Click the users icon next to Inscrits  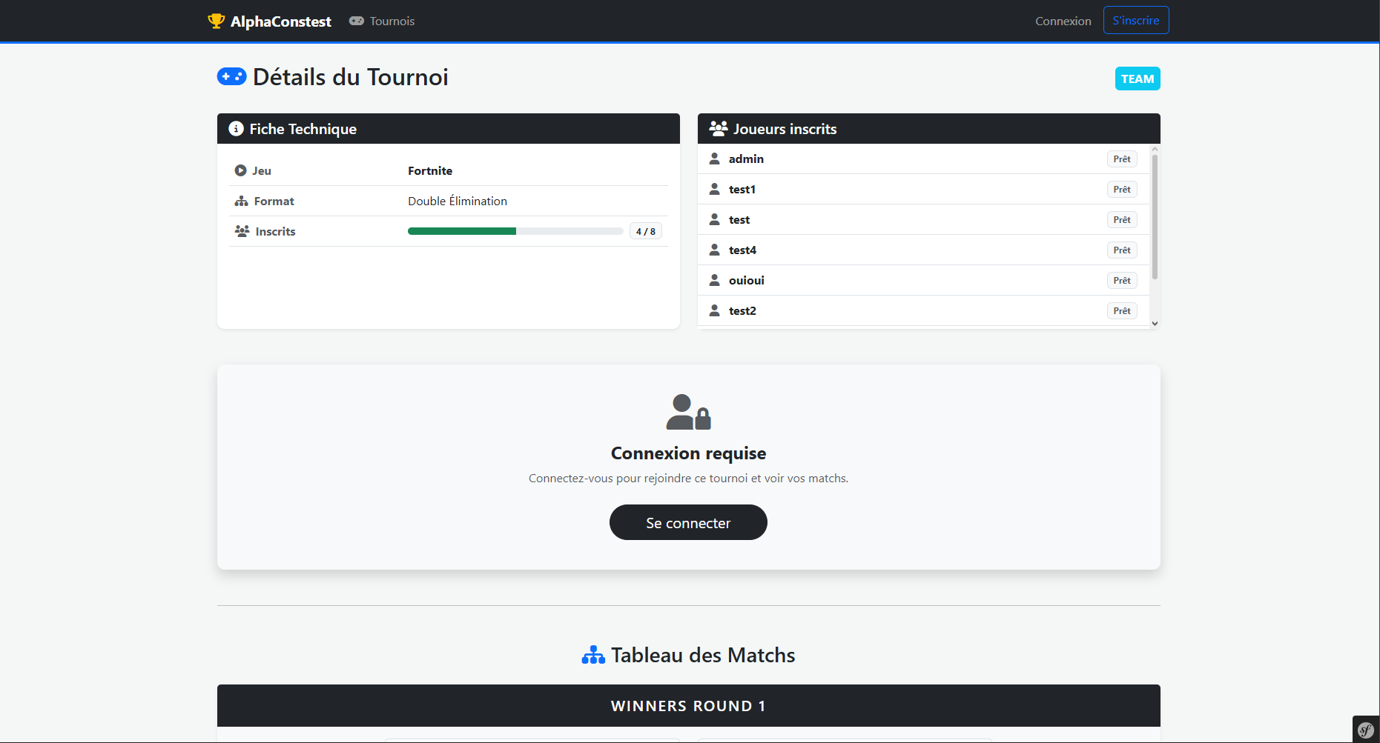coord(242,231)
